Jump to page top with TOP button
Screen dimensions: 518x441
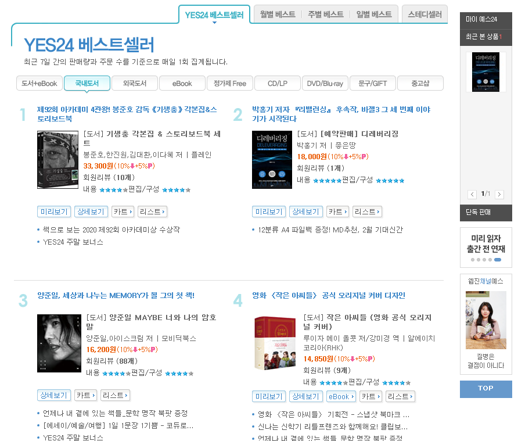[x=486, y=389]
